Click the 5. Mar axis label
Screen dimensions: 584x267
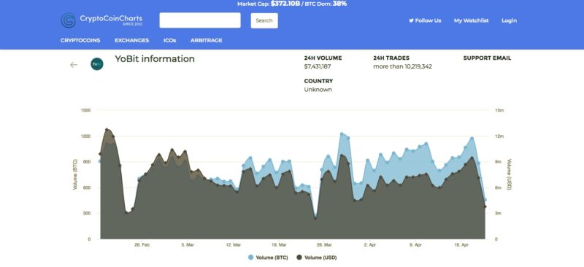tap(188, 245)
